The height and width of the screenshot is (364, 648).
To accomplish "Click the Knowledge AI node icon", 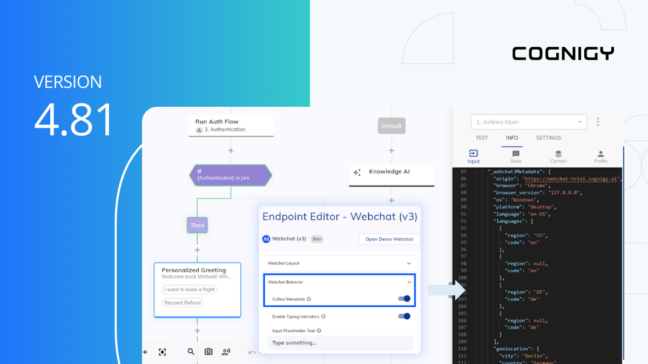I will [356, 173].
